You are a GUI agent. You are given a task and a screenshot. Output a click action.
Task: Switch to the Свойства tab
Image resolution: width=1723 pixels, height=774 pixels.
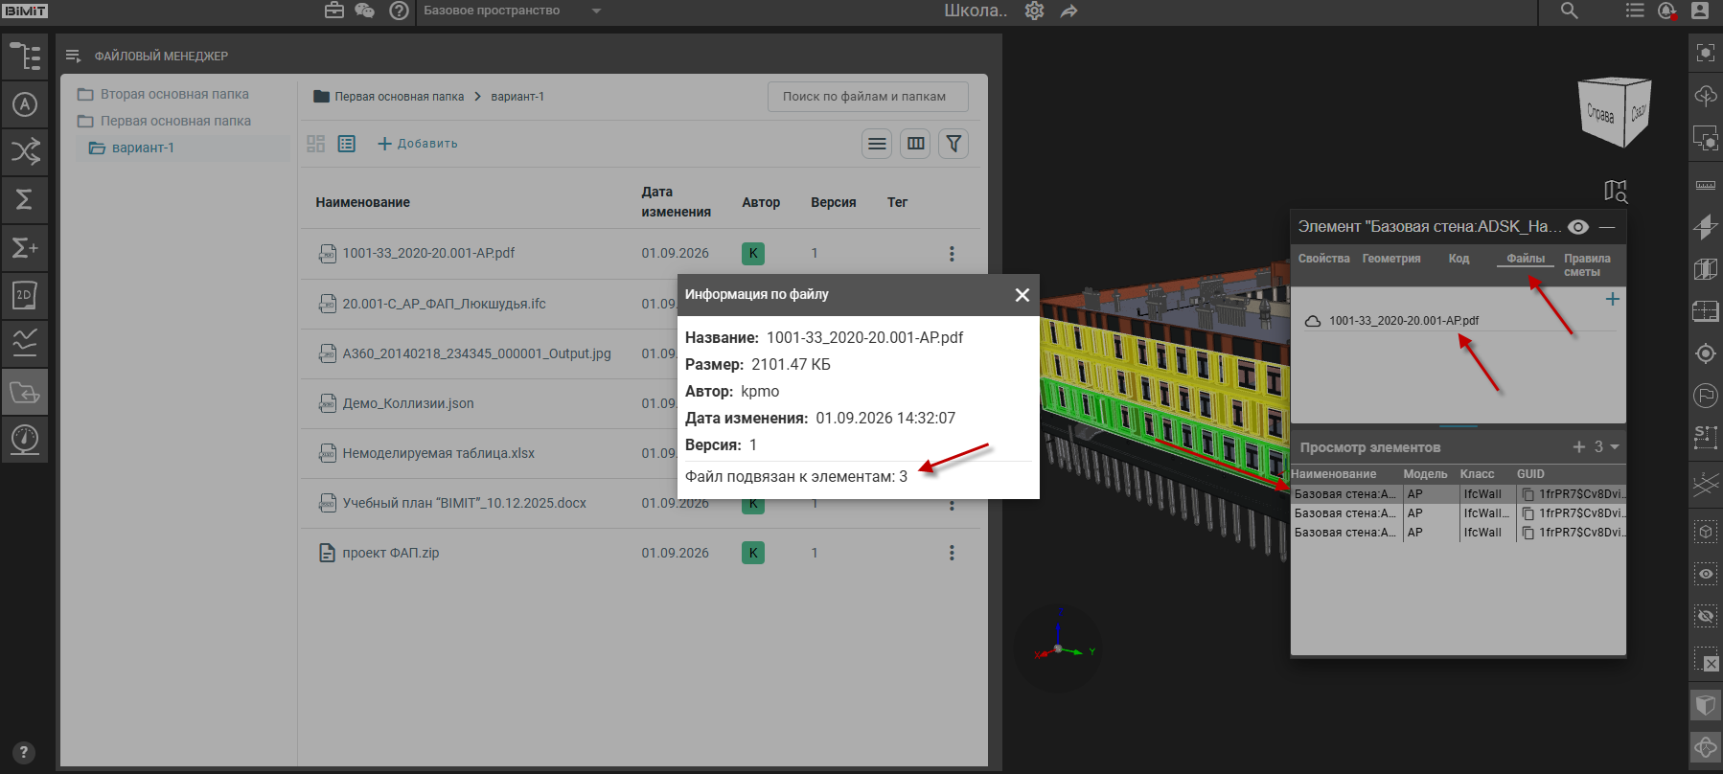(x=1323, y=259)
